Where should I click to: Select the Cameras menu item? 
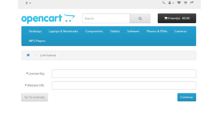pyautogui.click(x=180, y=31)
